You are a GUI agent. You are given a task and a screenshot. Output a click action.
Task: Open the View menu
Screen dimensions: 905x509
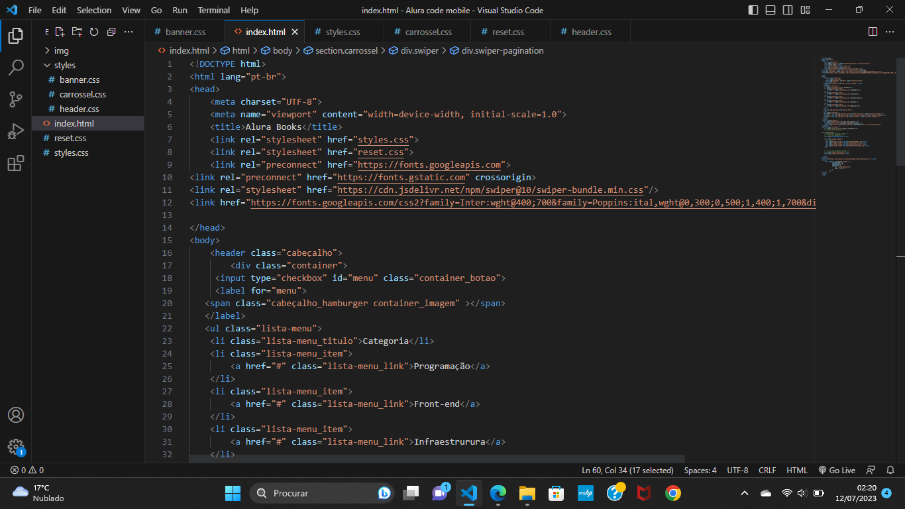(x=131, y=10)
